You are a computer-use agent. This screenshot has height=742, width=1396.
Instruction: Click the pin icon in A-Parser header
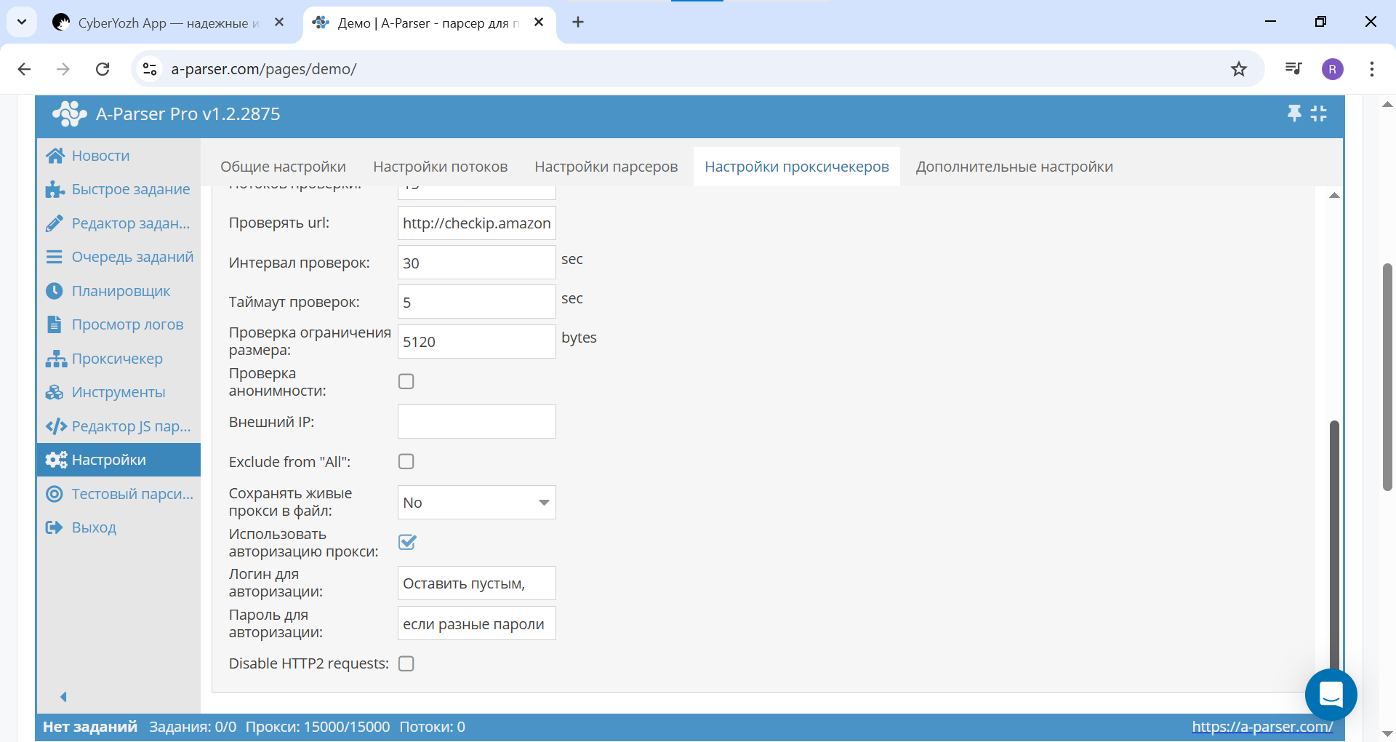[1294, 113]
